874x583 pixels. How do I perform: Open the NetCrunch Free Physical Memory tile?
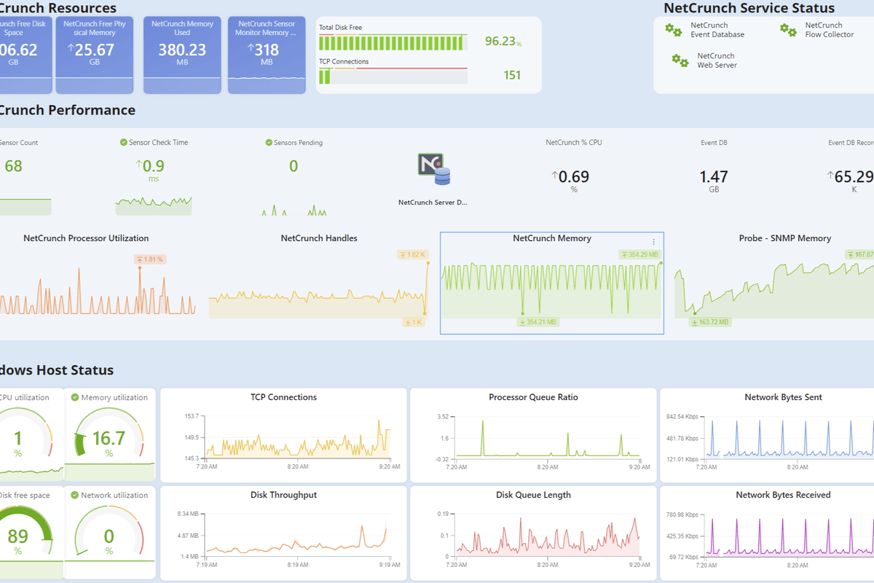click(95, 55)
